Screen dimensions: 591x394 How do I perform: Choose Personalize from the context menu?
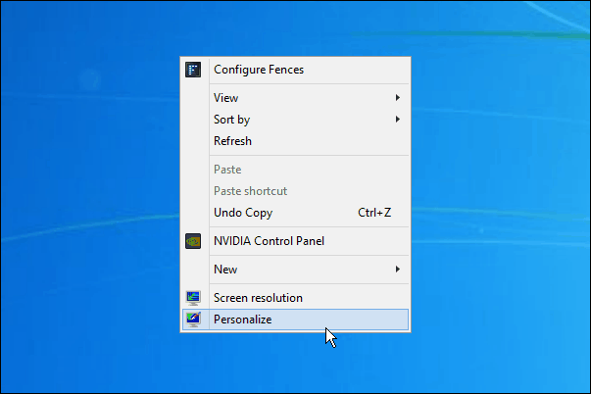(x=295, y=320)
